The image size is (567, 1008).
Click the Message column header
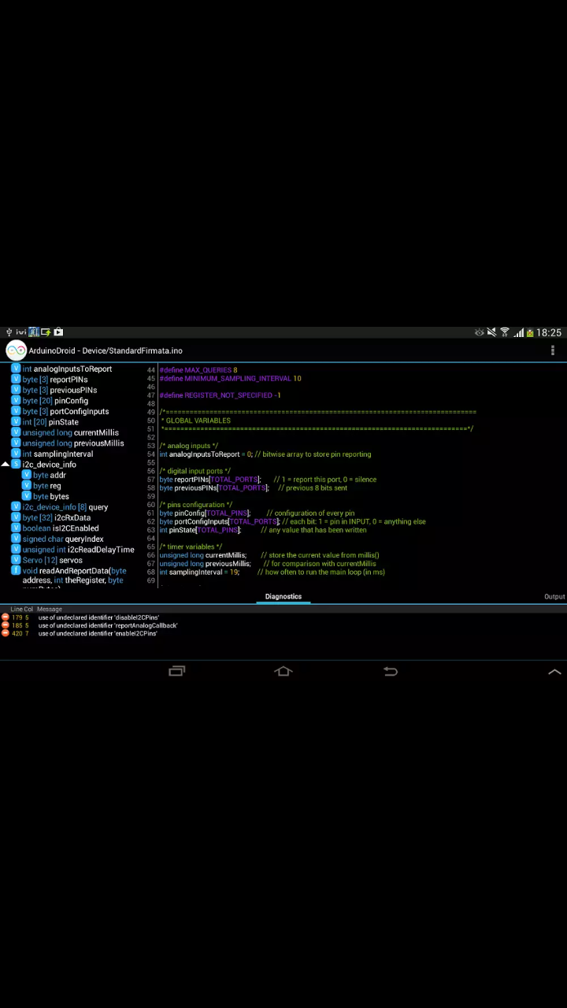(x=49, y=609)
